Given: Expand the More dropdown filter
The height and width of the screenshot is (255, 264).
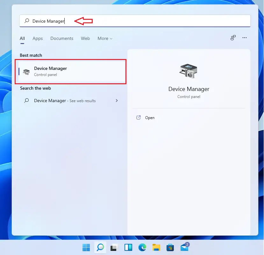Looking at the screenshot, I should pos(105,38).
